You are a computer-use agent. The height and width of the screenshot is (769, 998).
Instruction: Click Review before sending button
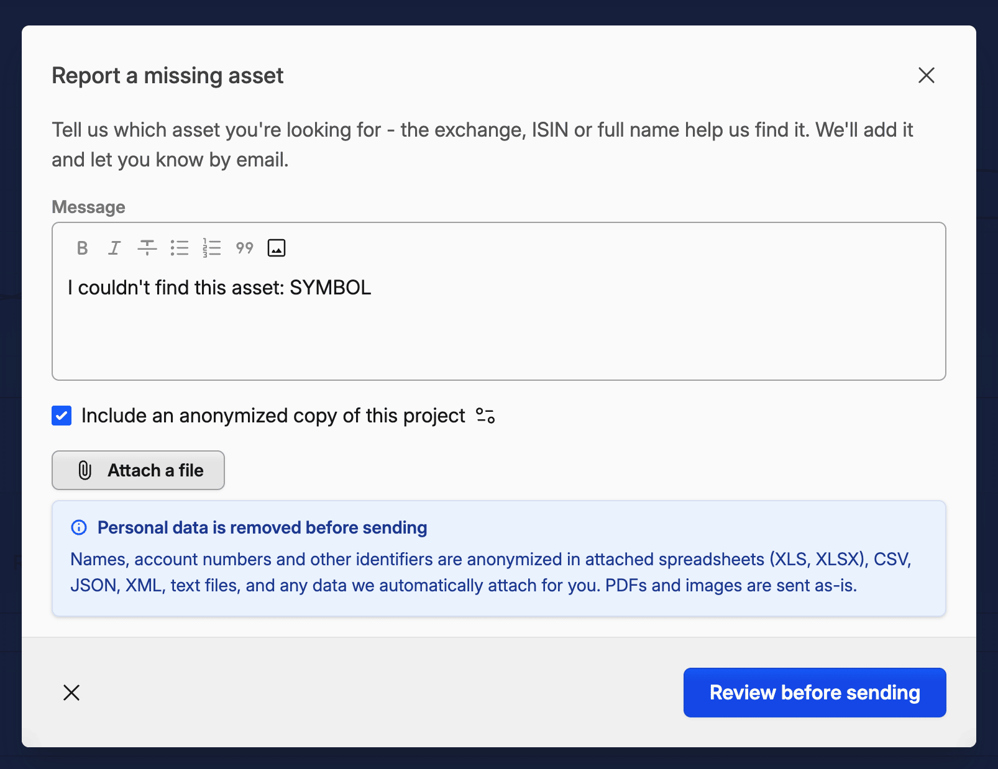[x=815, y=693]
